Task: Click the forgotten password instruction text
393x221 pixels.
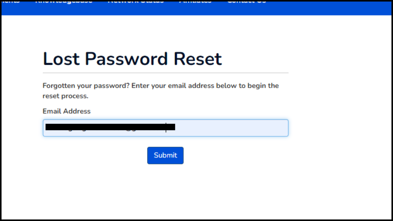Action: [x=161, y=91]
